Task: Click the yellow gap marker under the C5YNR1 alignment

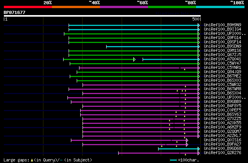Action: coord(184,69)
